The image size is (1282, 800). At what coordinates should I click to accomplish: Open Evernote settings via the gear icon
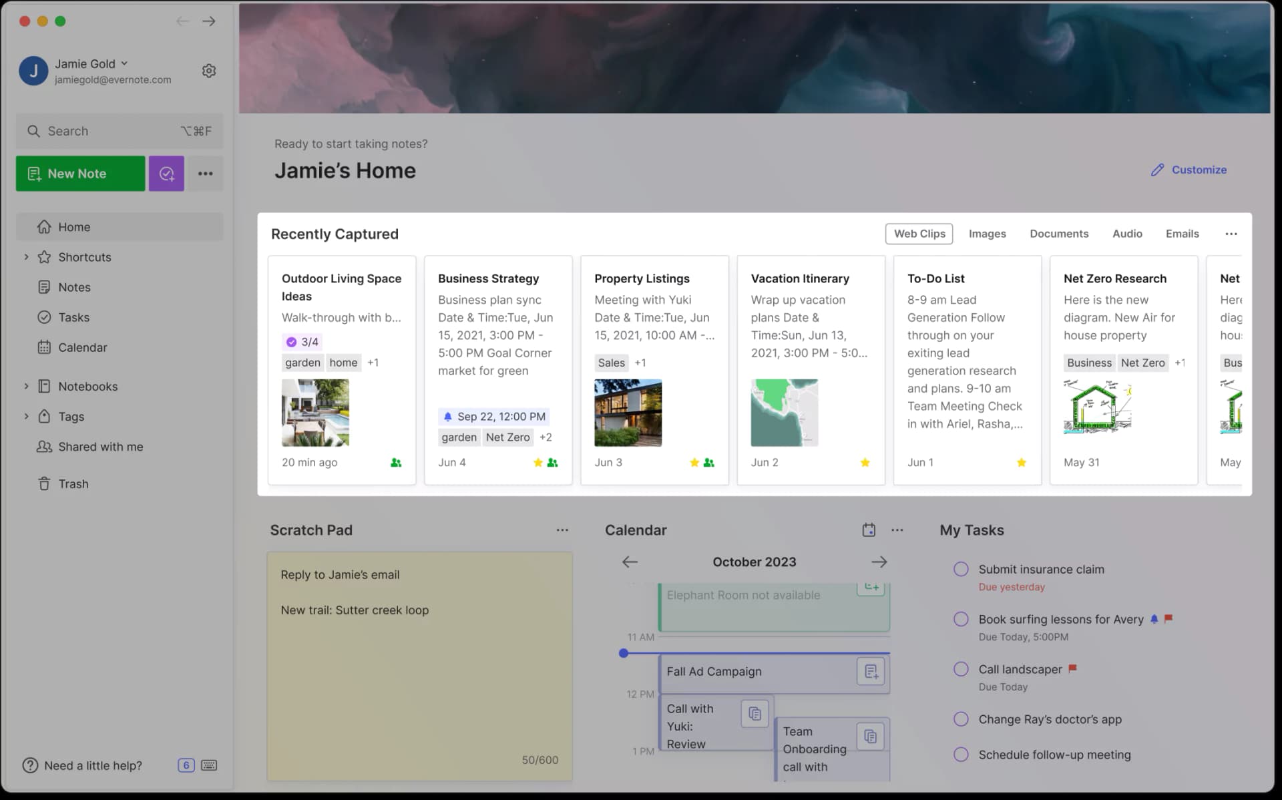point(208,70)
